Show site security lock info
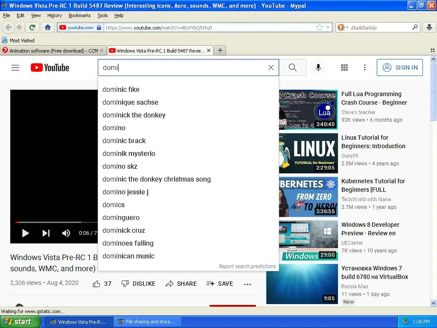The width and height of the screenshot is (437, 328). tap(99, 27)
